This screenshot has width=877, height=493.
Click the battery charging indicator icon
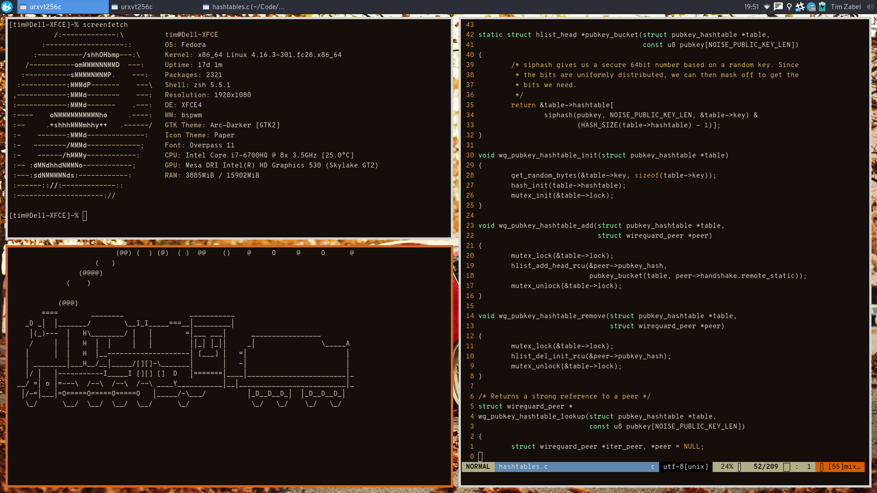[x=822, y=7]
